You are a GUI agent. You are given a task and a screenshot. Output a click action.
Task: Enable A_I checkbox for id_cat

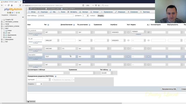149,40
